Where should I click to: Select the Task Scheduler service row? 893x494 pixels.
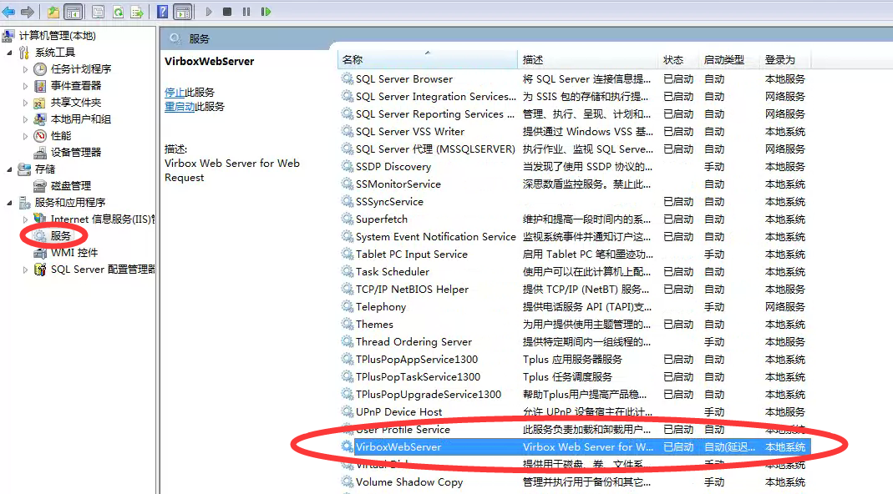[393, 272]
